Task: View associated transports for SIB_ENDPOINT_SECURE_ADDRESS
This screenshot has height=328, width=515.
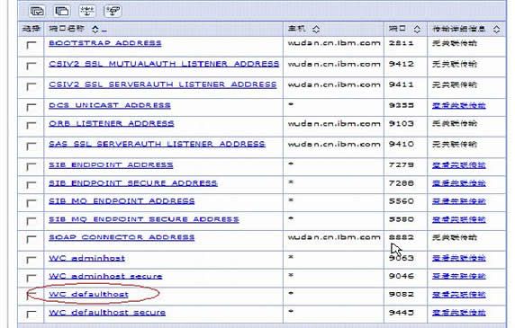Action: coord(459,183)
